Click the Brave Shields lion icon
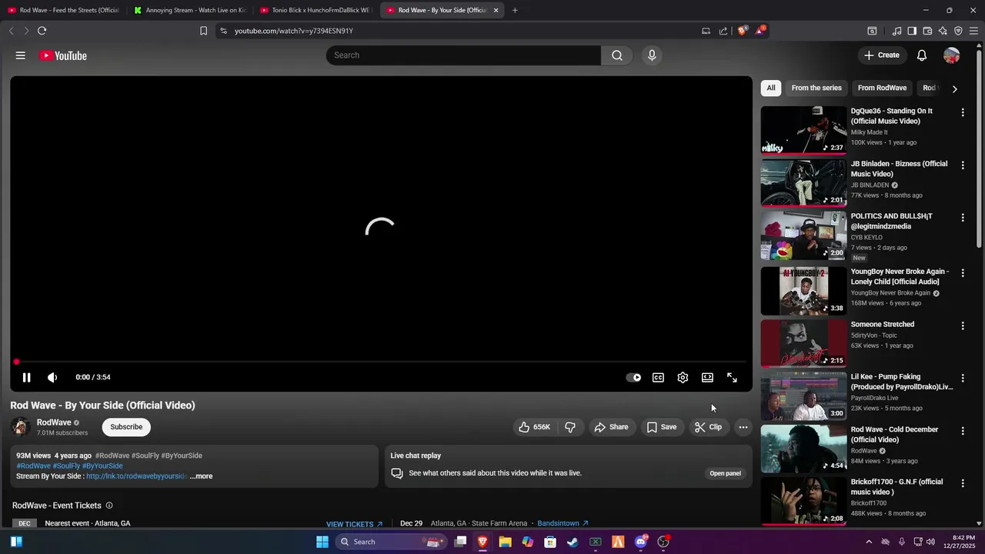985x554 pixels. pos(743,31)
